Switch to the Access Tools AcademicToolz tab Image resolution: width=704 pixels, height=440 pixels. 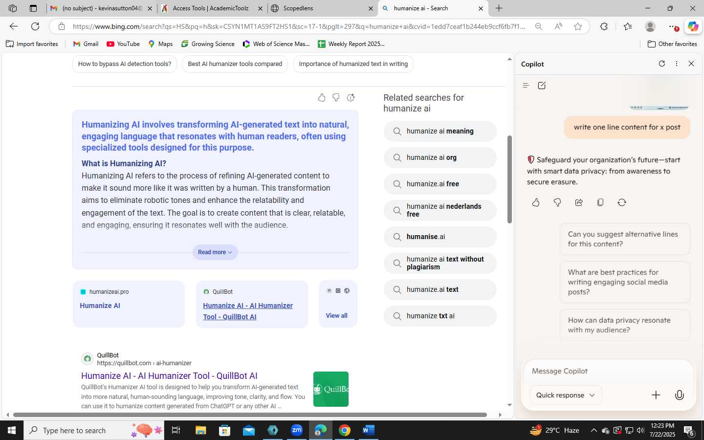point(212,8)
